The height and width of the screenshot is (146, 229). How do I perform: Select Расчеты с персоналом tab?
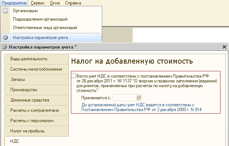tap(36, 121)
